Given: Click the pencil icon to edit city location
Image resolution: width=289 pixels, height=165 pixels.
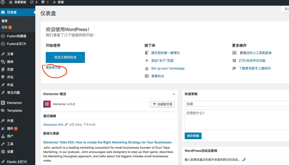Looking at the screenshot, I should point(244,160).
